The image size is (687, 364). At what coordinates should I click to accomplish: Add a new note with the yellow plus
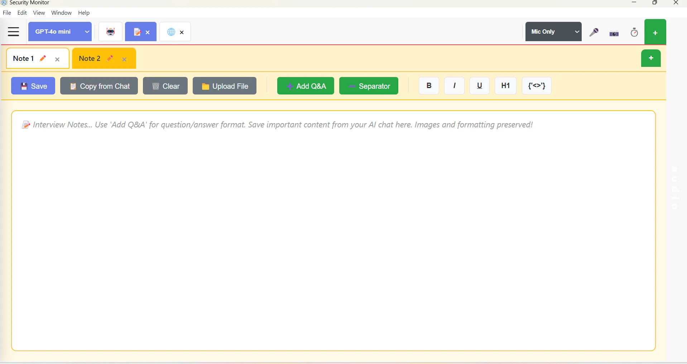(651, 58)
